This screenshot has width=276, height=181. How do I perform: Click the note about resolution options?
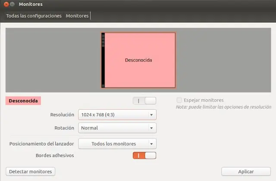point(223,107)
